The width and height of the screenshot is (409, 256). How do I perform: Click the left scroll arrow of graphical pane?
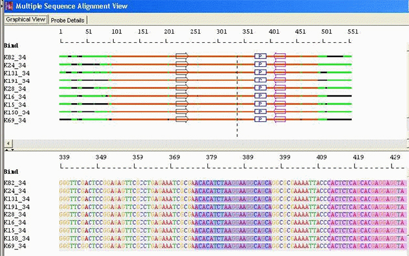point(8,143)
